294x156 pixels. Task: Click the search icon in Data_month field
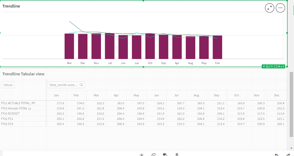click(81, 85)
